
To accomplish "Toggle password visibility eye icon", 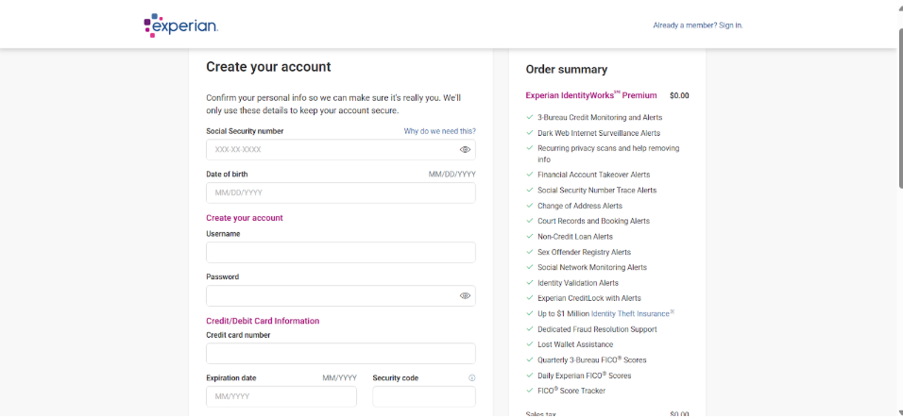I will [x=466, y=295].
